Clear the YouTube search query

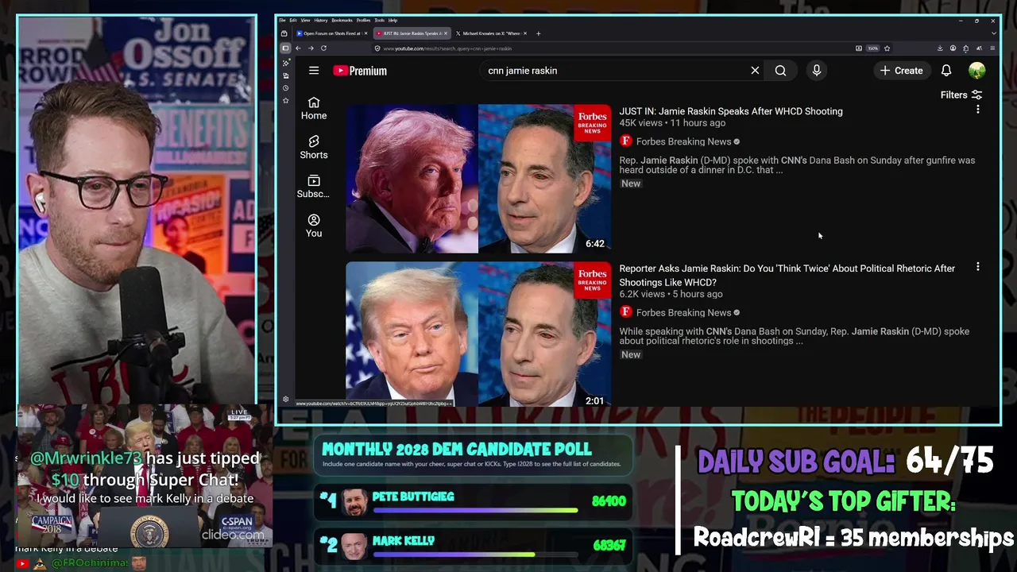pos(755,71)
